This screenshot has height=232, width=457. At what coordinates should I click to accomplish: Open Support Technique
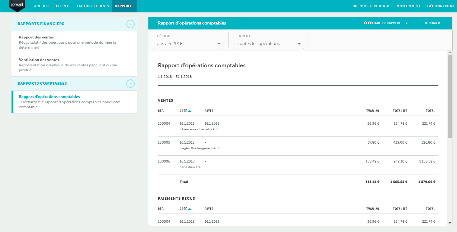[x=371, y=6]
